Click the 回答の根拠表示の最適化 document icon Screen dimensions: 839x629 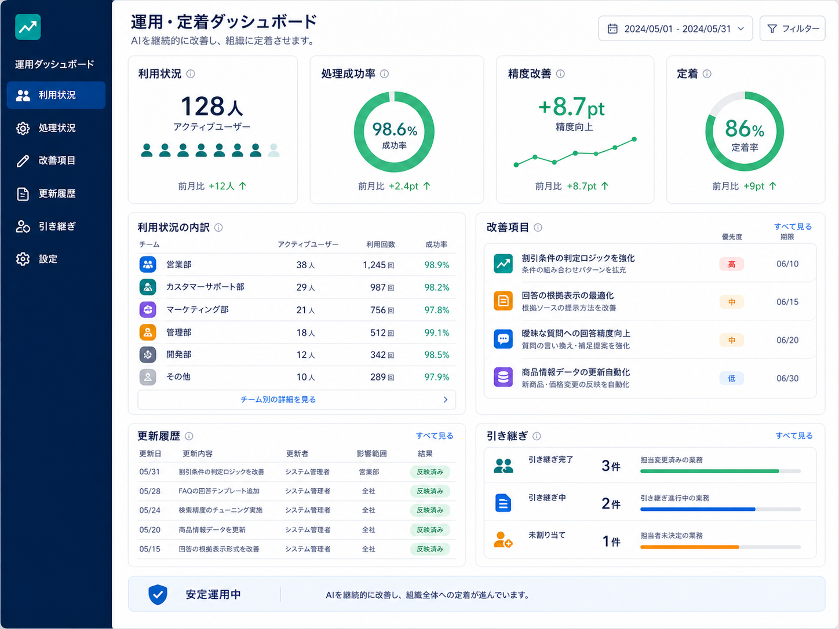point(503,301)
